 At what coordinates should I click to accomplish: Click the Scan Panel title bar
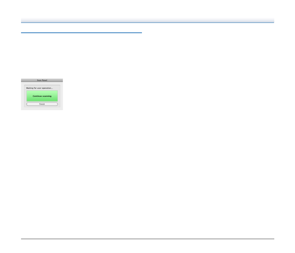tap(42, 80)
